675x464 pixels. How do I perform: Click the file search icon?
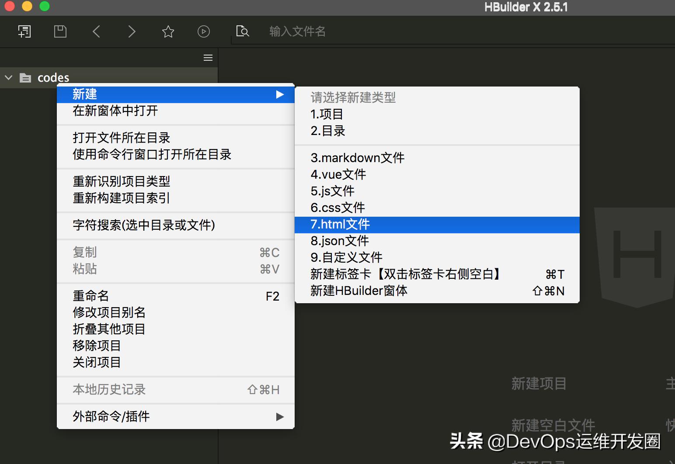[x=243, y=31]
